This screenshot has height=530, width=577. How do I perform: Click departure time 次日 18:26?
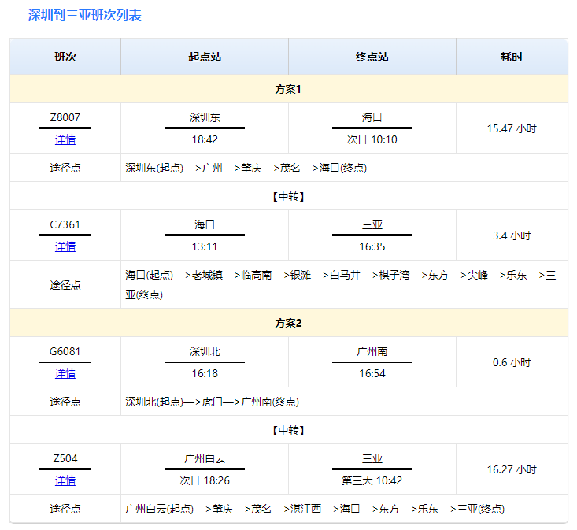[x=205, y=480]
